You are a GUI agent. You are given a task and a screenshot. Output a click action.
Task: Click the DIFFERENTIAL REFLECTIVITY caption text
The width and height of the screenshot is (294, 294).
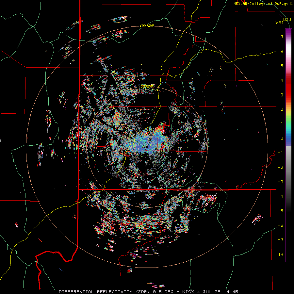(96, 292)
